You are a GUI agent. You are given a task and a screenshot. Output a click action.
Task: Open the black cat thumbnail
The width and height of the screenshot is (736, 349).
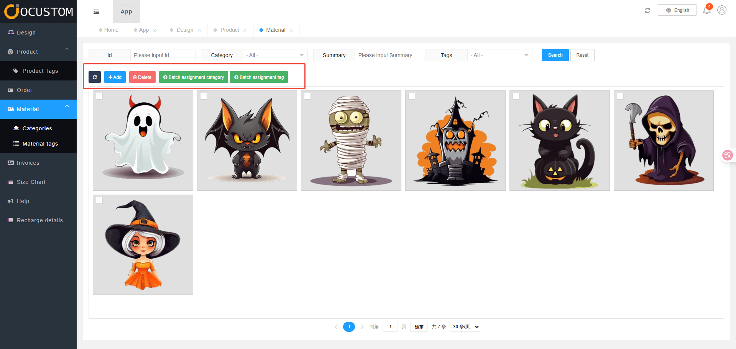559,141
